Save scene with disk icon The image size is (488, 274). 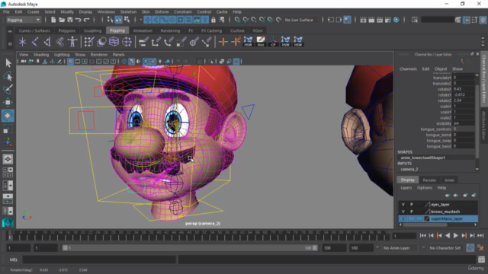(x=70, y=20)
